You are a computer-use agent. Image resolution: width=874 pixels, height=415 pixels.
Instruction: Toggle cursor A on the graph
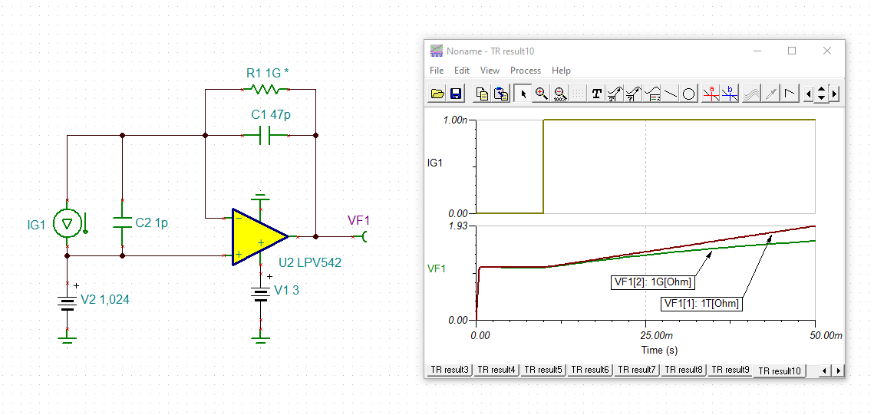pyautogui.click(x=711, y=94)
